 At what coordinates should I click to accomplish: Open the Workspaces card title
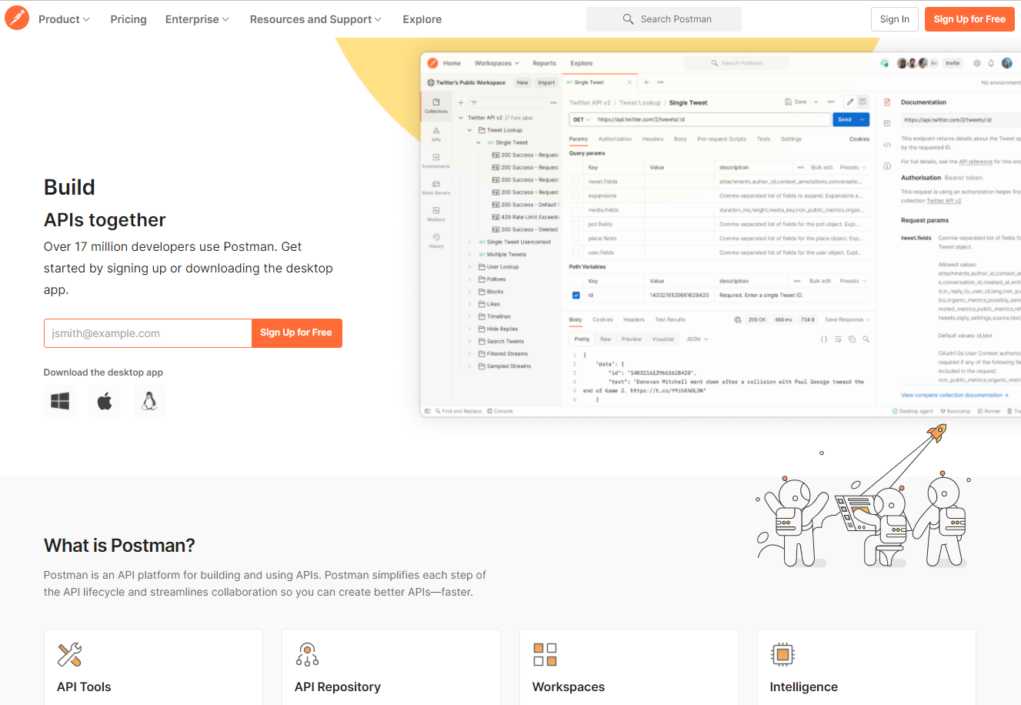(569, 687)
